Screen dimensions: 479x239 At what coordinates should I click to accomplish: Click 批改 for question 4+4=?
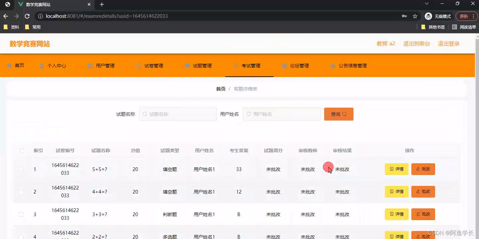(423, 192)
